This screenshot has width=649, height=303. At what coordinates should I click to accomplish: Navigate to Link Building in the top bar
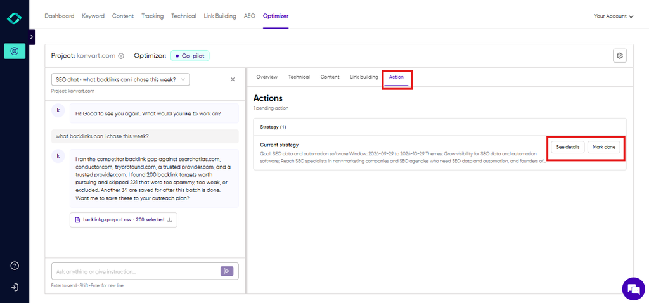220,16
